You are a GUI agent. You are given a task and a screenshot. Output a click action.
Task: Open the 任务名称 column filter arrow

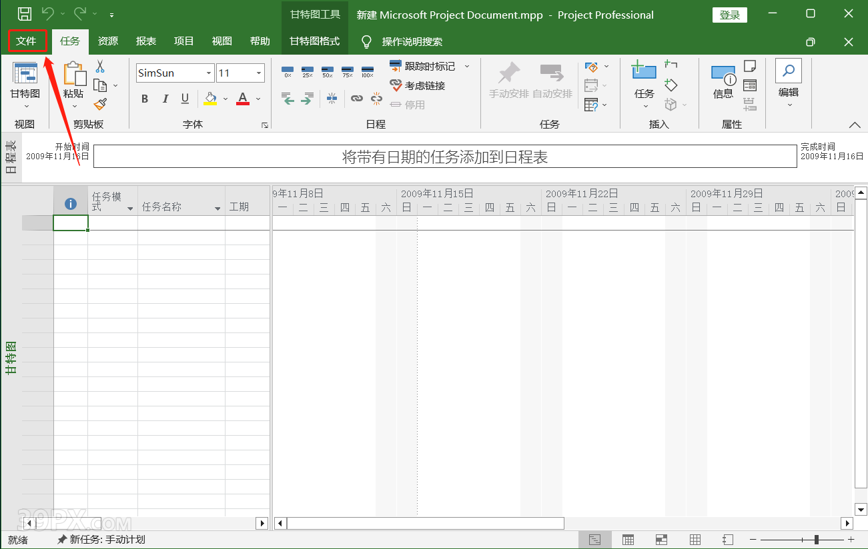[x=218, y=209]
